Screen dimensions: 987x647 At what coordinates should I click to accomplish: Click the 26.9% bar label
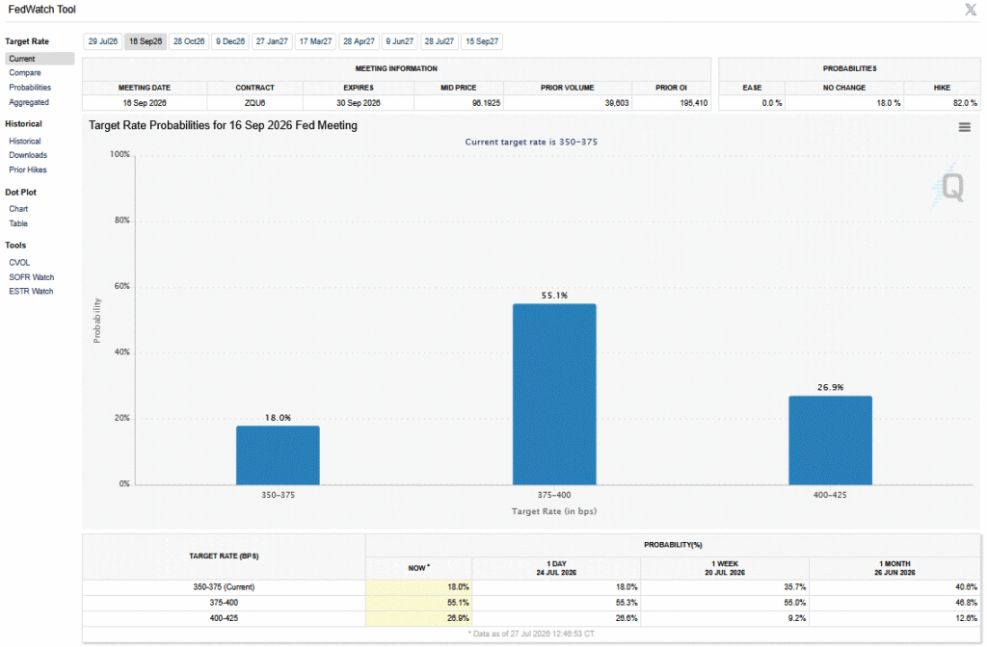[x=830, y=387]
